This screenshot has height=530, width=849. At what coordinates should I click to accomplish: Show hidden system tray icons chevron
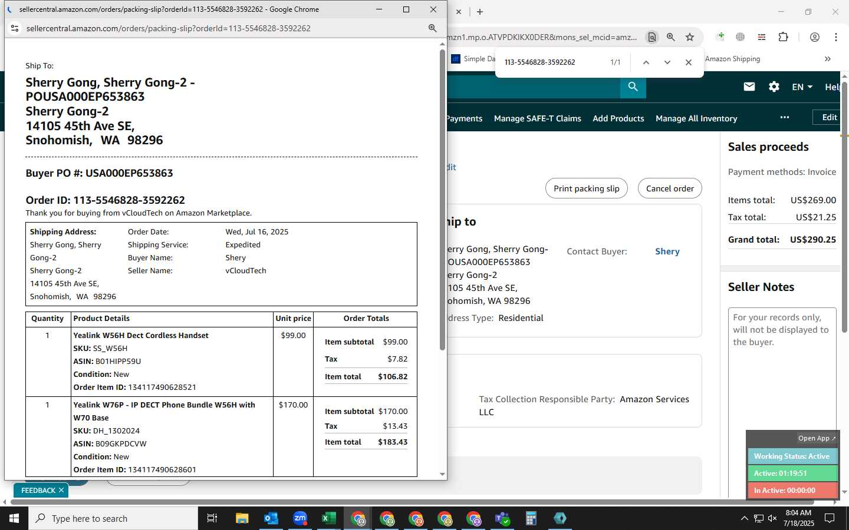tap(744, 518)
